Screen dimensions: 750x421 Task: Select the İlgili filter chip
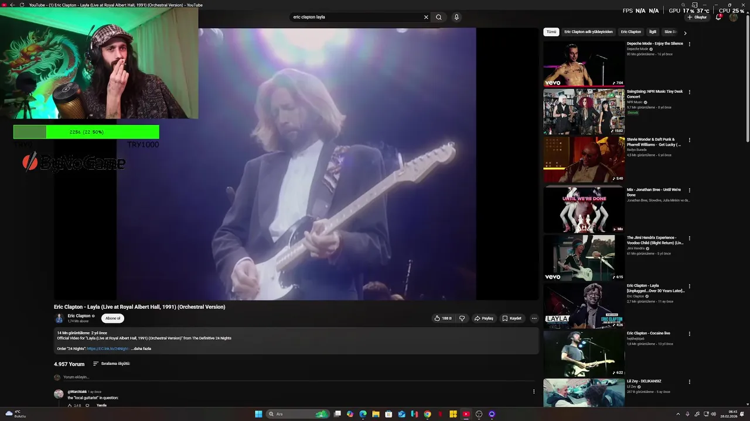click(x=653, y=32)
